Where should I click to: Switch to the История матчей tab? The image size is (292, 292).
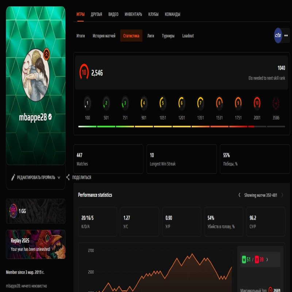coord(104,36)
